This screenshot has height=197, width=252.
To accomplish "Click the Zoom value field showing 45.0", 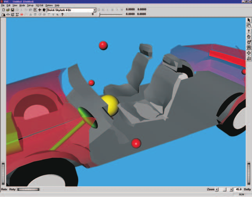I will click(x=238, y=190).
